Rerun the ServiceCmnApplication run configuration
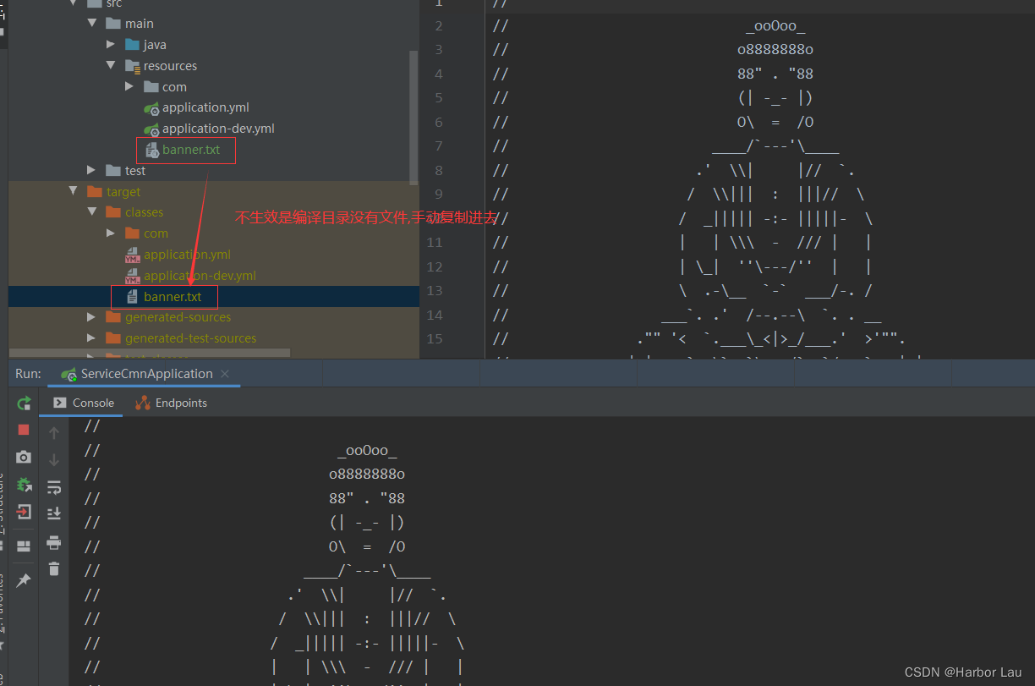This screenshot has height=686, width=1035. point(23,403)
